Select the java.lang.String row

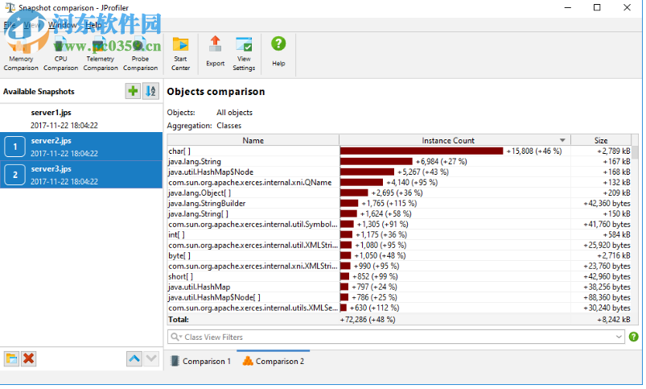pyautogui.click(x=399, y=161)
